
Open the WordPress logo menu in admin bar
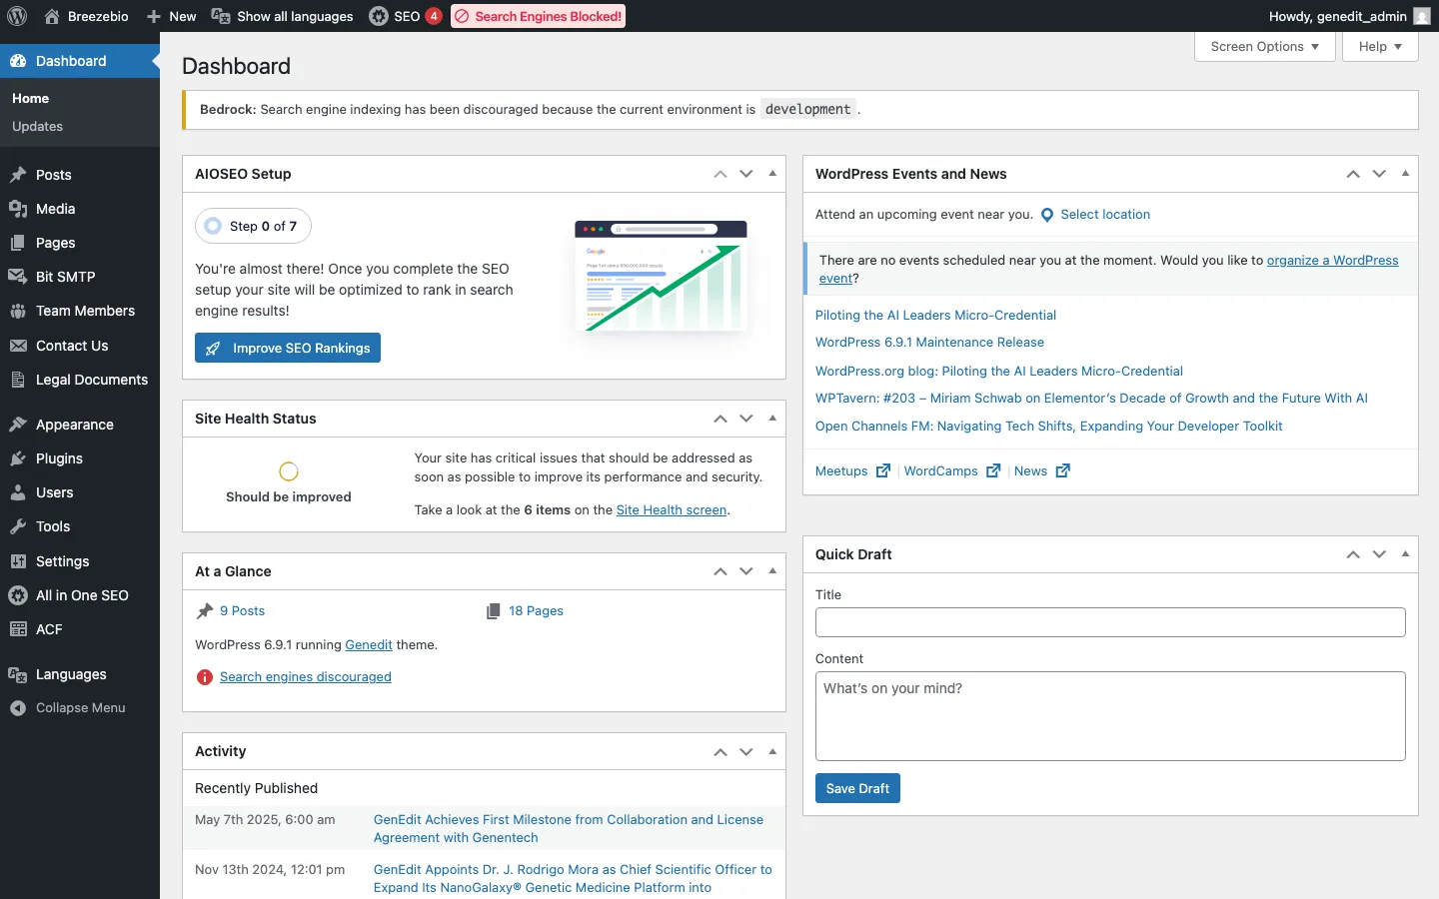17,16
